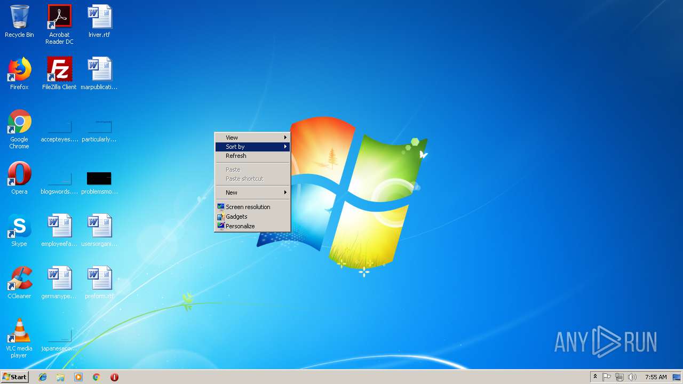This screenshot has height=384, width=683.
Task: Select the Firefox desktop shortcut
Action: tap(19, 74)
